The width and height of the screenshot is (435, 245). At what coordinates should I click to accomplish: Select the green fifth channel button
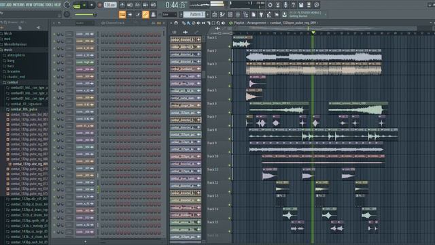point(85,63)
